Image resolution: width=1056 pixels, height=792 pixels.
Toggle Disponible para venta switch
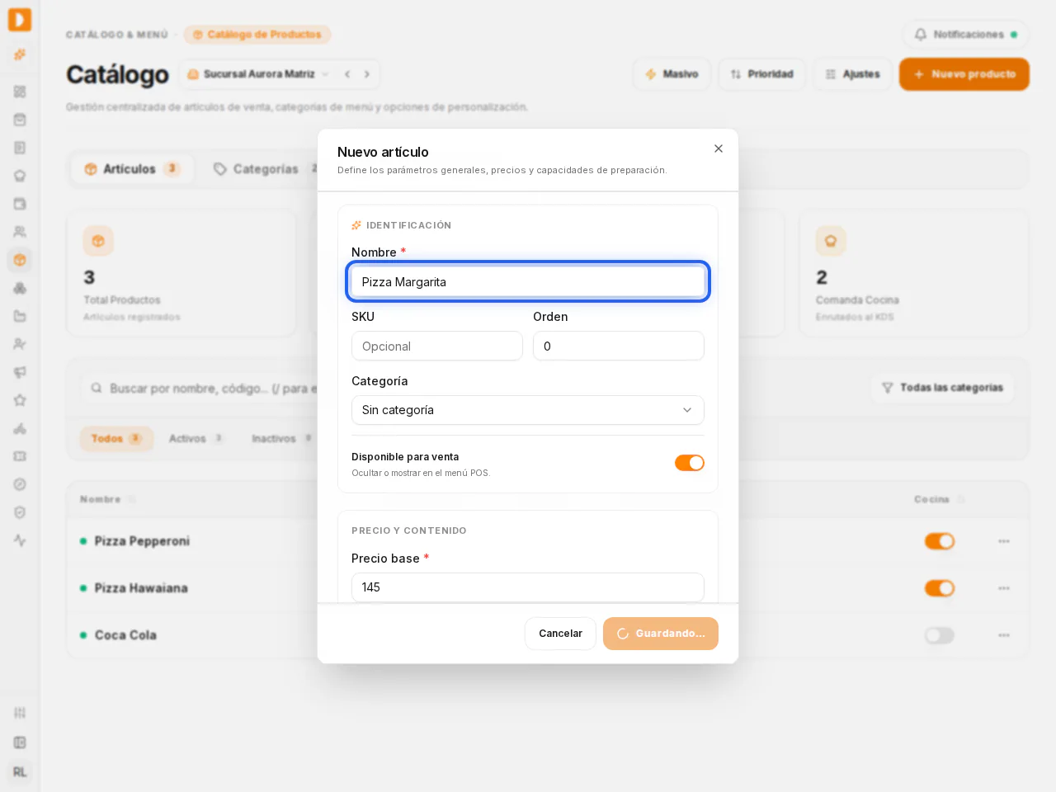(x=690, y=463)
